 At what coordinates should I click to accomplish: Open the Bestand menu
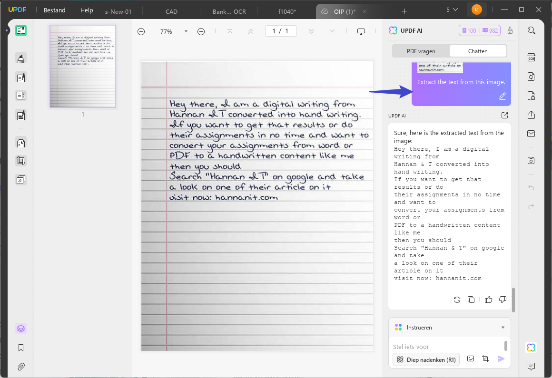55,10
